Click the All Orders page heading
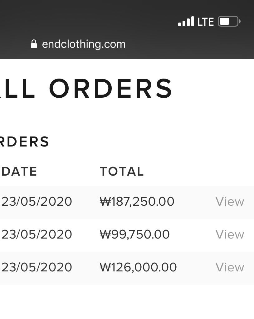The height and width of the screenshot is (319, 254). pos(87,89)
